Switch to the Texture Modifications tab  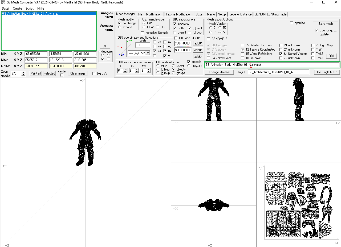click(179, 14)
